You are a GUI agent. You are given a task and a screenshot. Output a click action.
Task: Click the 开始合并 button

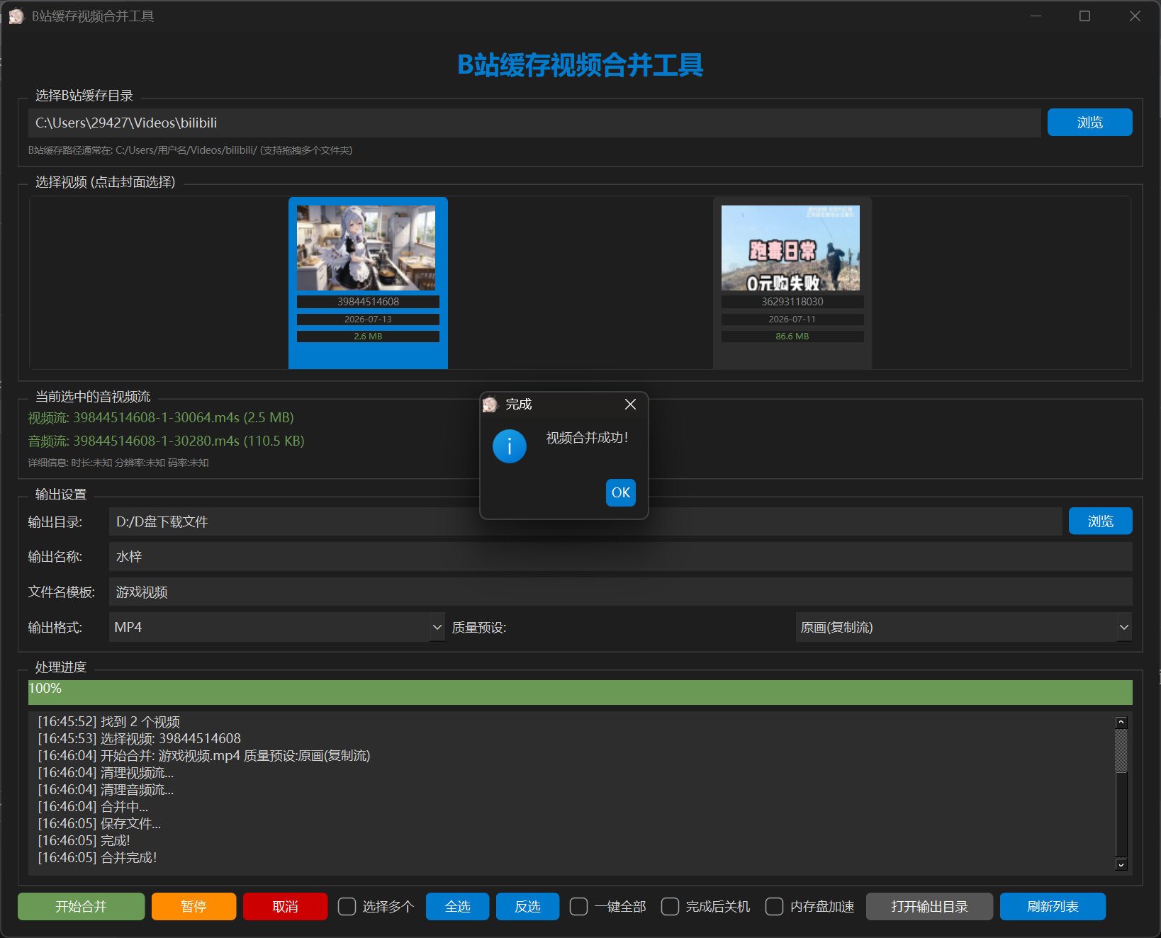(82, 907)
